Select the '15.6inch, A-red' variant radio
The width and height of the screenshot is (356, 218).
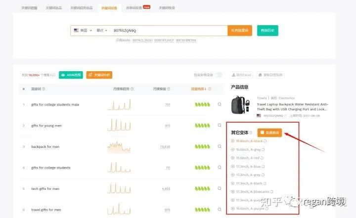[232, 158]
